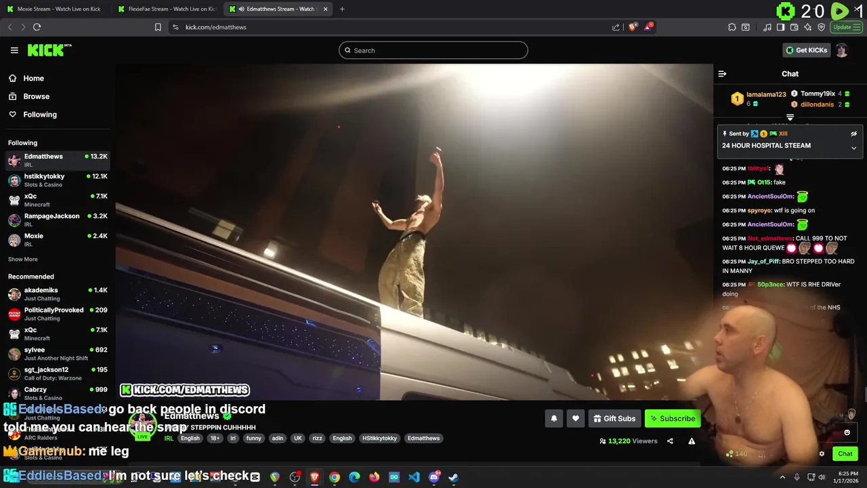This screenshot has width=867, height=488.
Task: Open PoliticallyProvoked recommended channel
Action: point(58,314)
